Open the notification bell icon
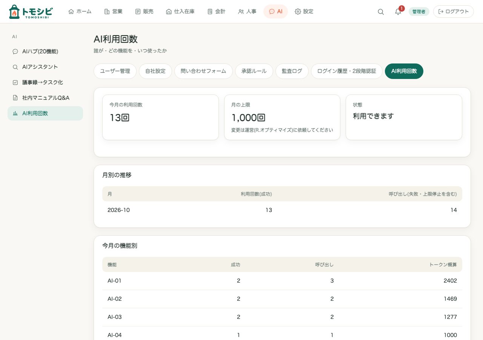The width and height of the screenshot is (483, 340). [x=398, y=12]
